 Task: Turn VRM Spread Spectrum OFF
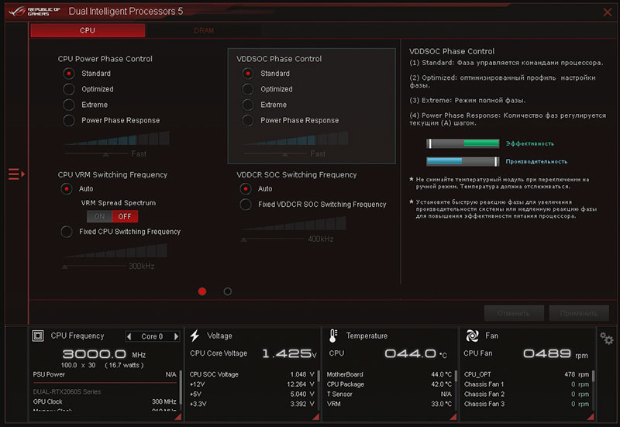[125, 216]
